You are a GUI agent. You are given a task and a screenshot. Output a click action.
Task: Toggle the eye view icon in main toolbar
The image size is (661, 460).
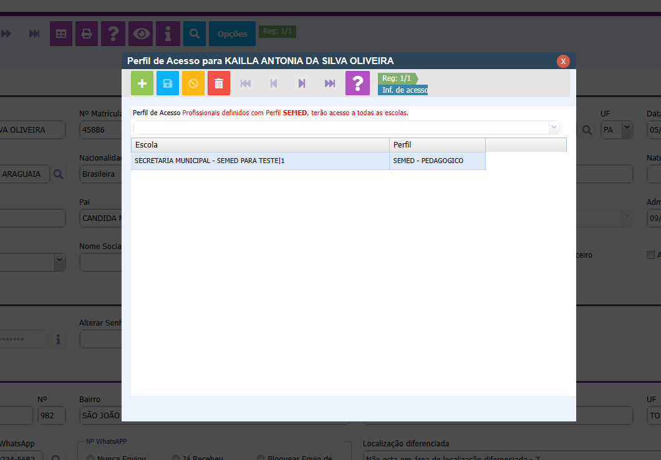point(140,34)
